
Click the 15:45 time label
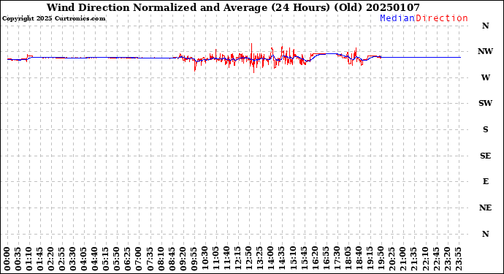304,259
